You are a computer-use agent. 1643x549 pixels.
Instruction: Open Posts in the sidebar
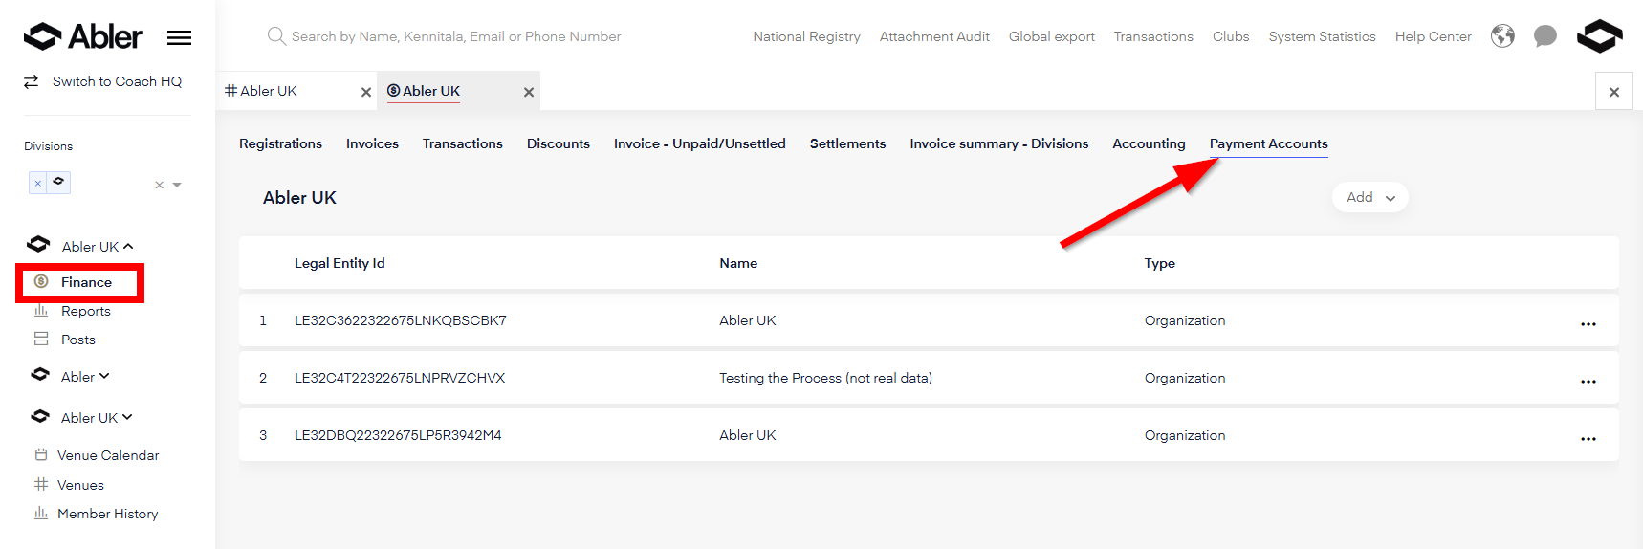(x=78, y=340)
